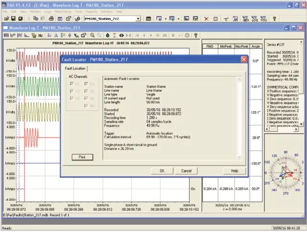The image size is (307, 232).
Task: Toggle the V2 channel checkbox
Action: click(x=71, y=91)
